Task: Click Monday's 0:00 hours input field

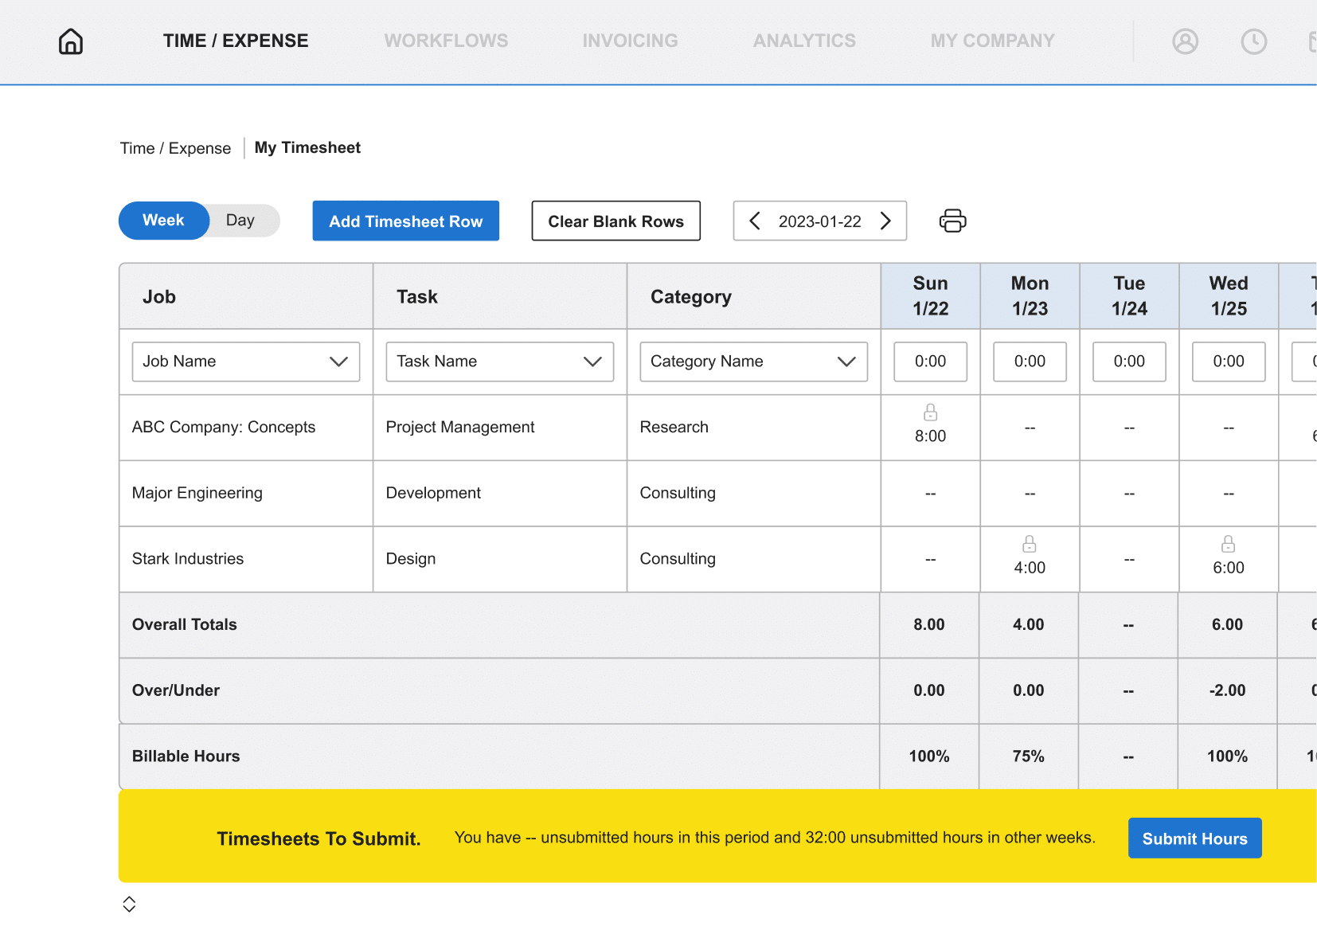Action: (1029, 362)
